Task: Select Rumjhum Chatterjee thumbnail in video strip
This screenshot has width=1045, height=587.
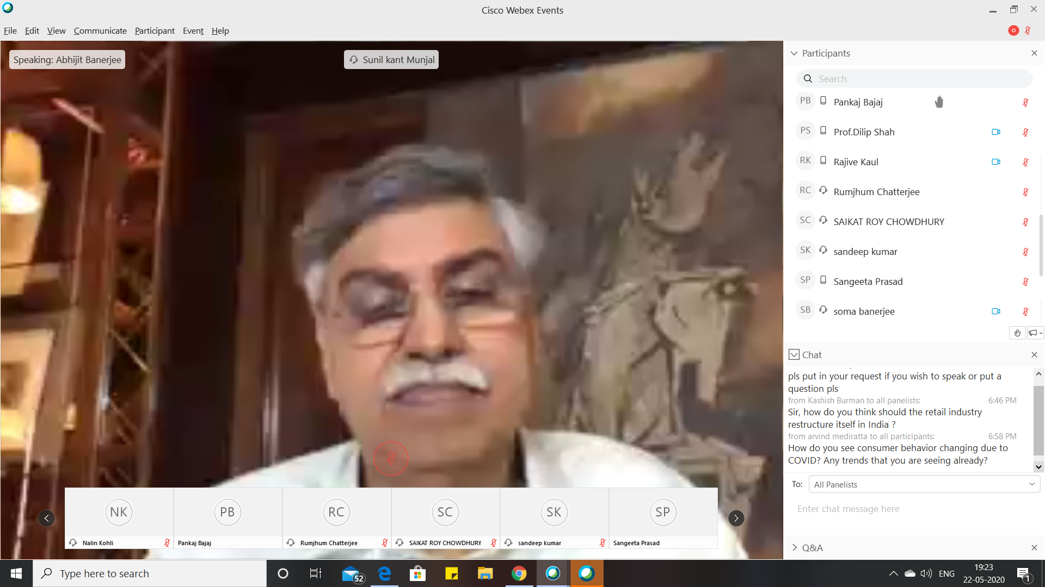Action: coord(336,519)
